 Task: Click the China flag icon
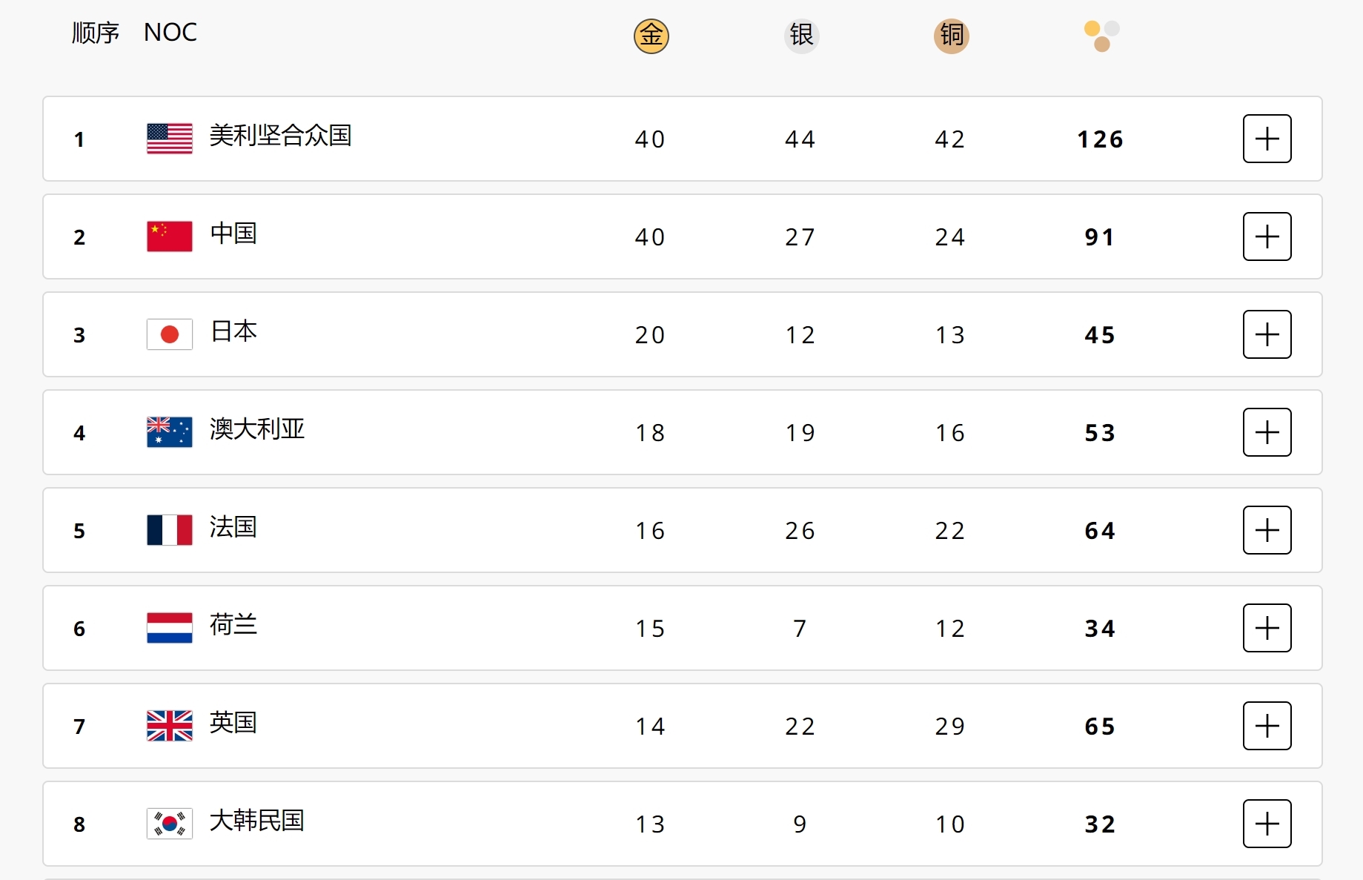(x=169, y=236)
